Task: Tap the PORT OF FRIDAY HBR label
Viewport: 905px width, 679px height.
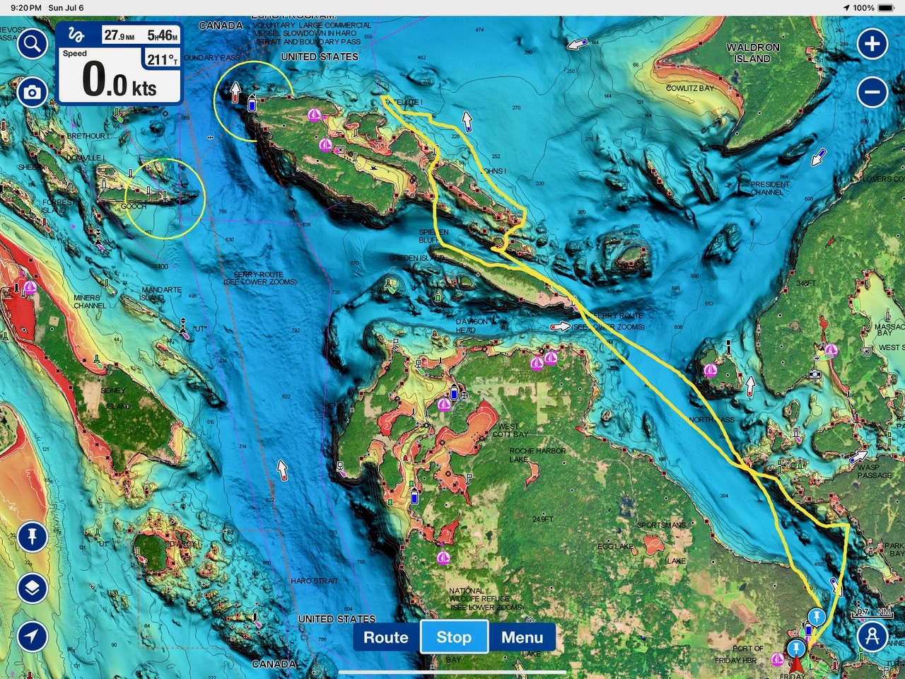Action: [x=740, y=654]
